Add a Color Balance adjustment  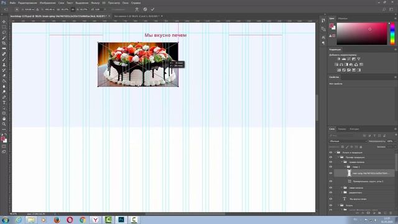coord(341,65)
